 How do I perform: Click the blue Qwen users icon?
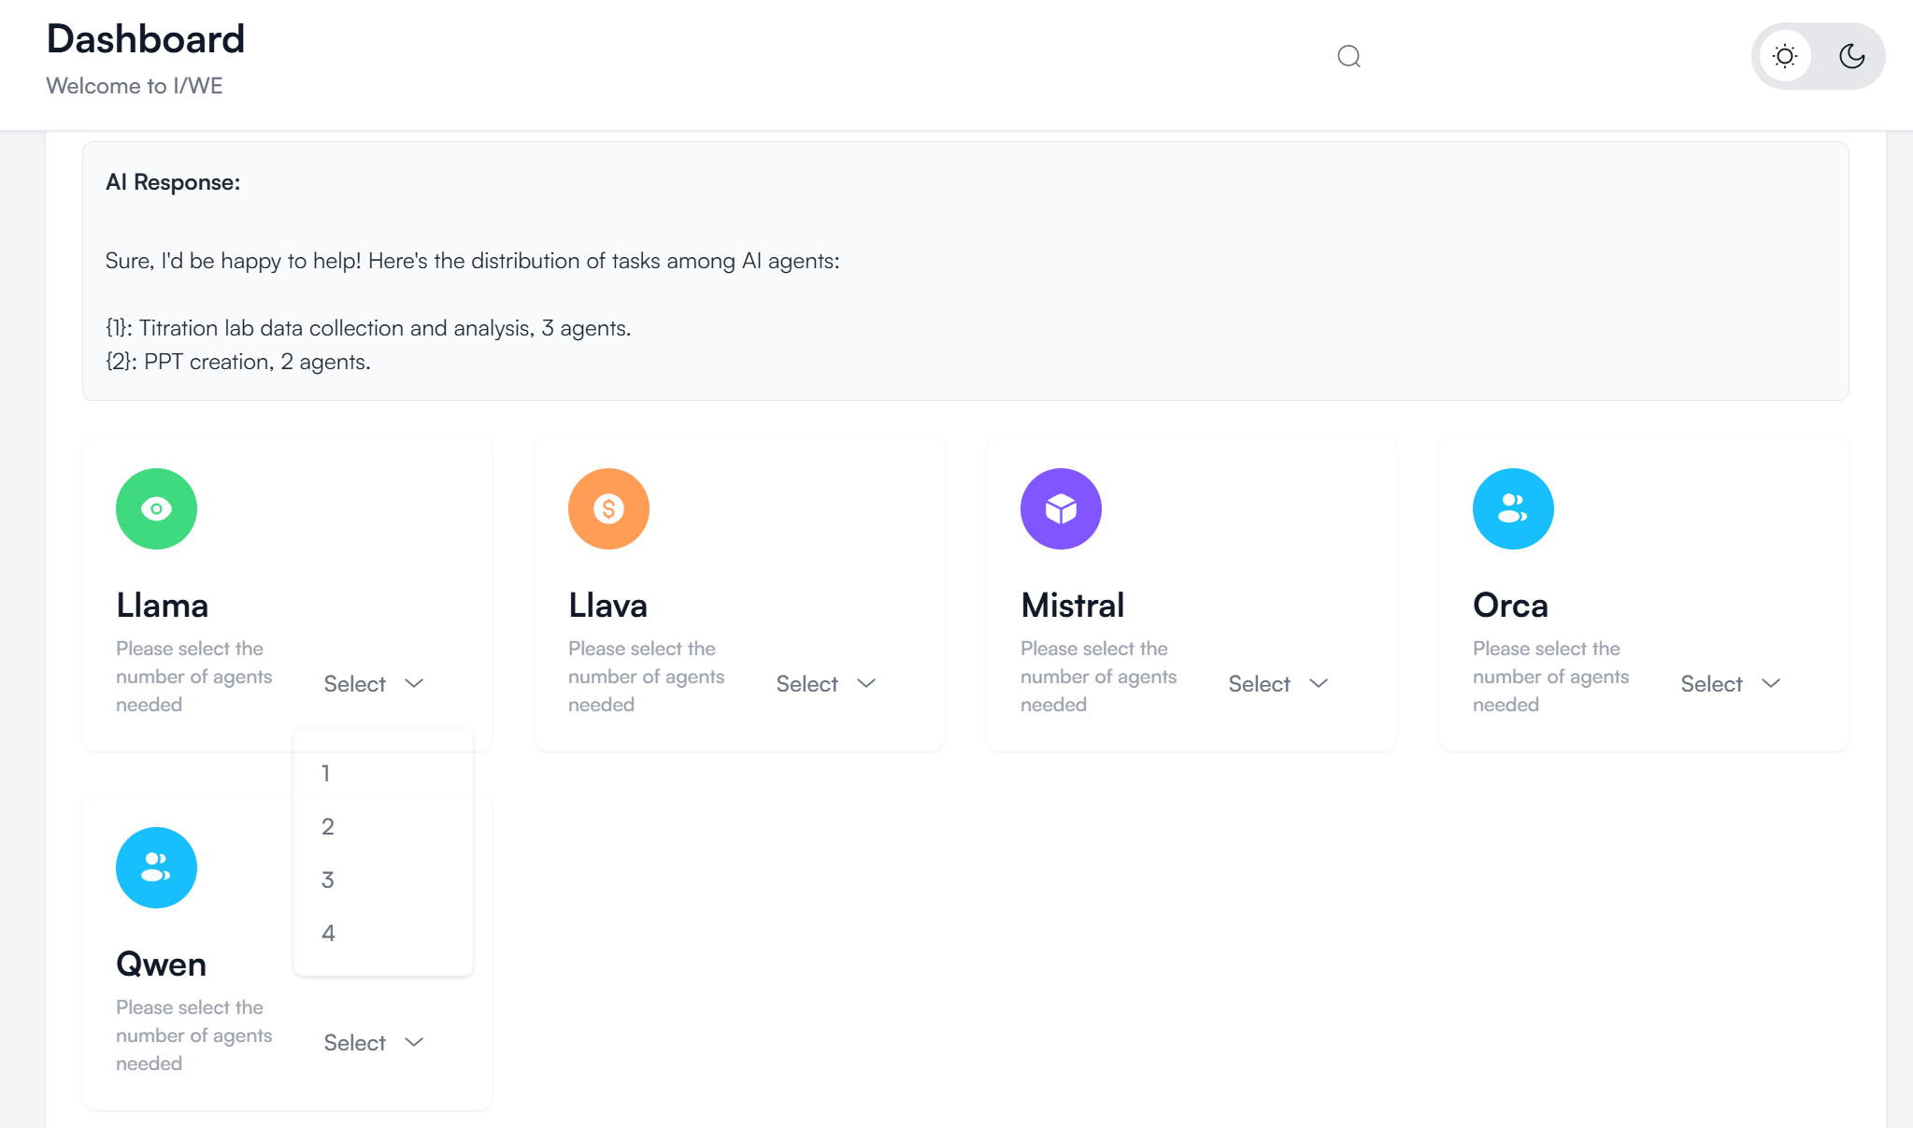[x=156, y=867]
